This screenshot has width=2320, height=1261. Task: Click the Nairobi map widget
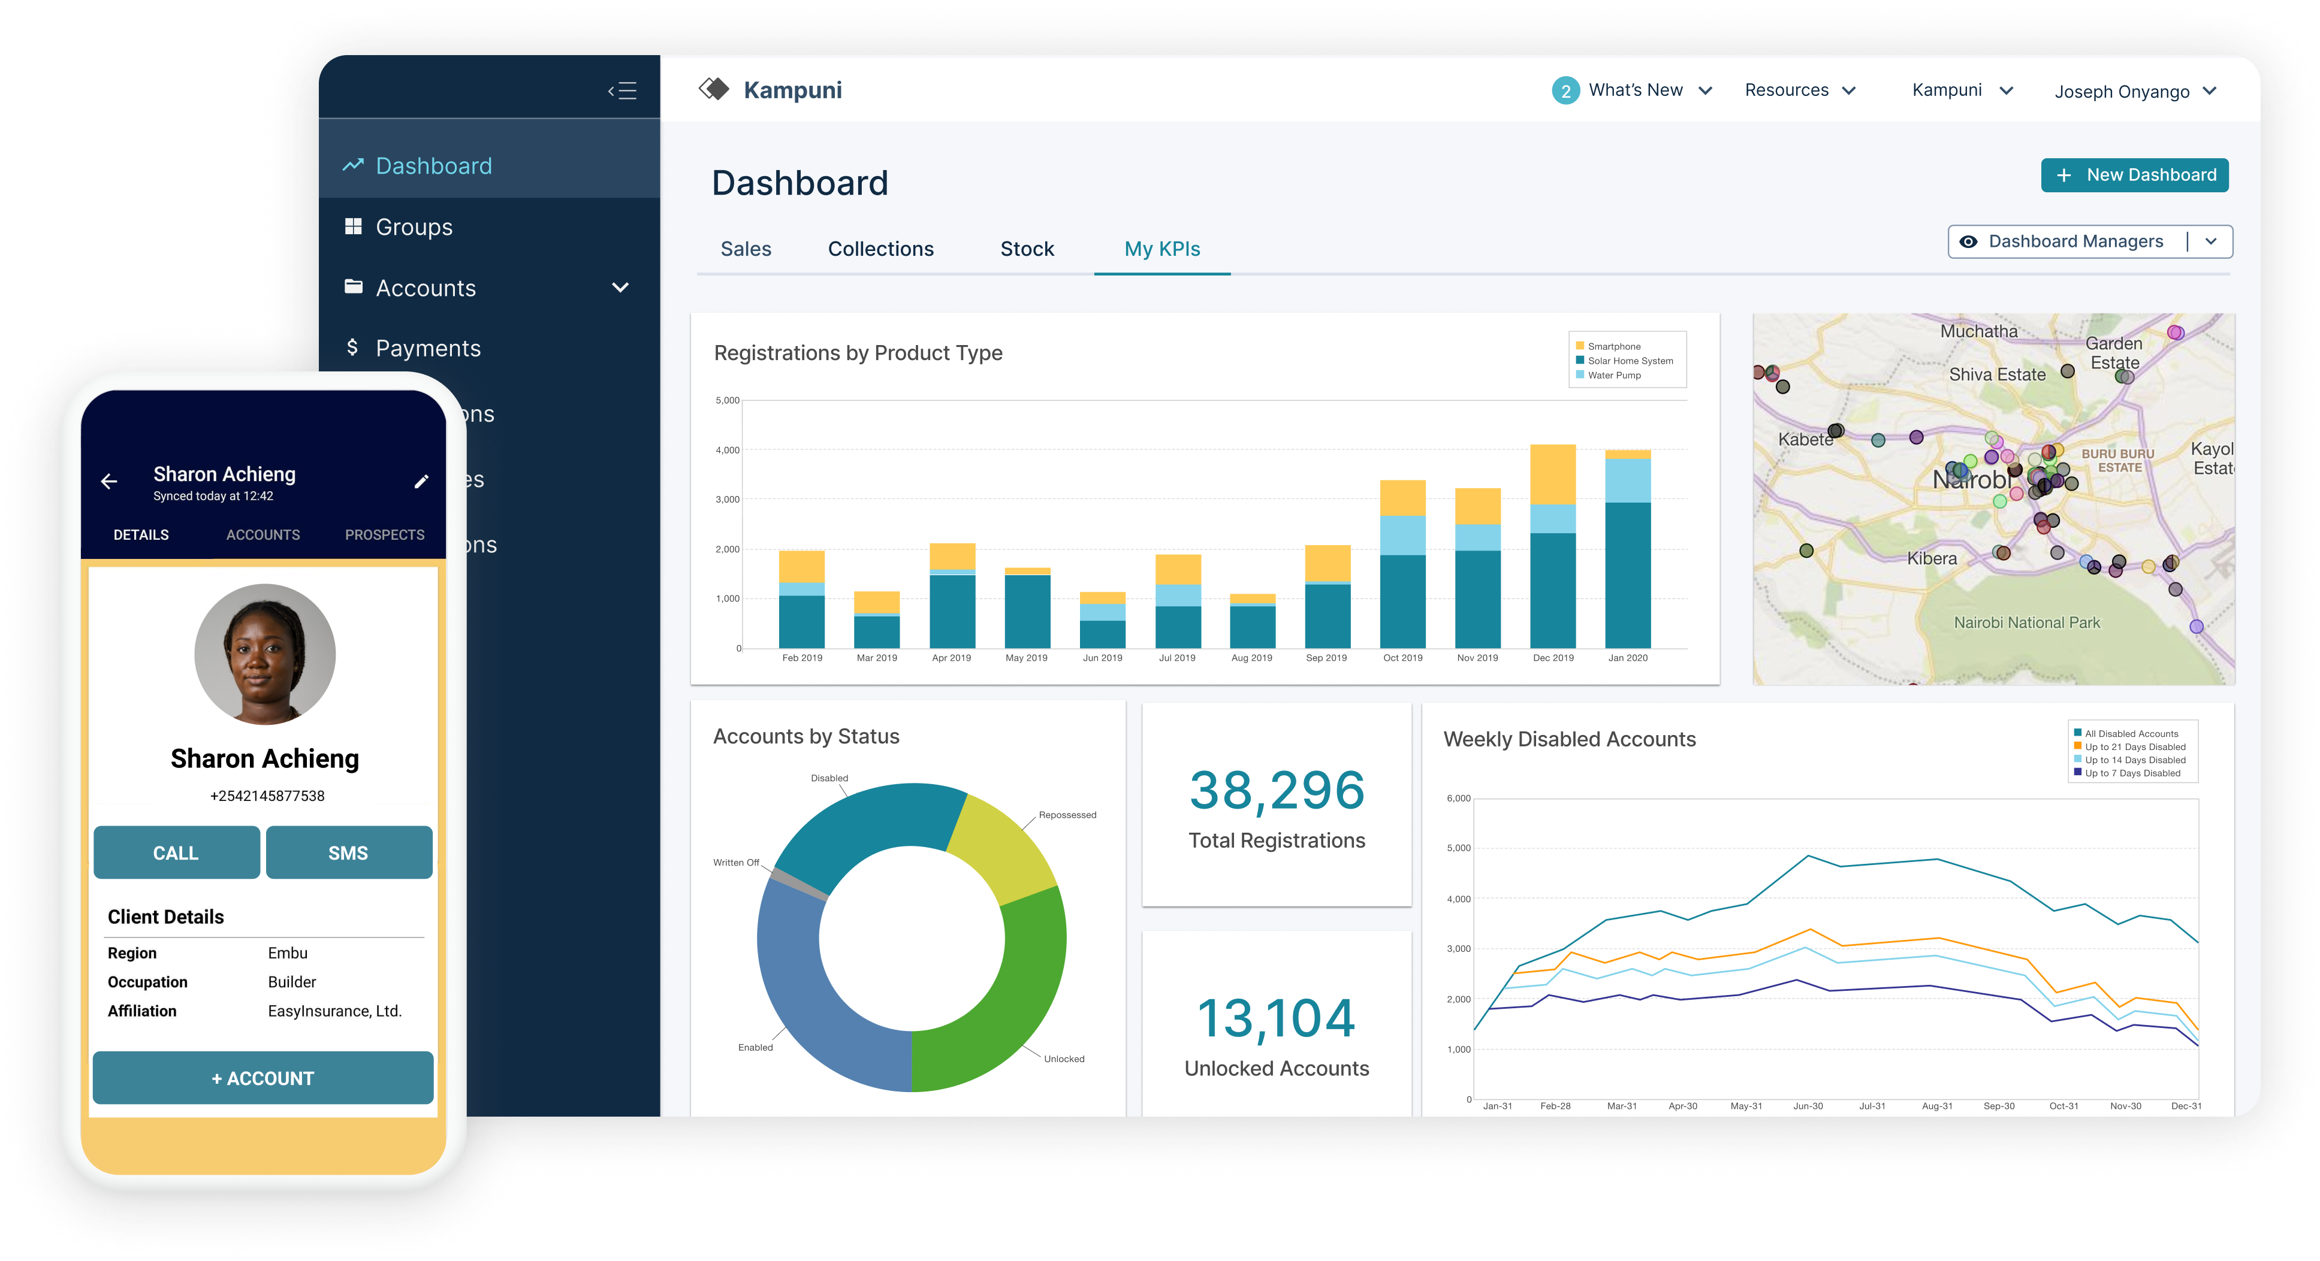1993,498
